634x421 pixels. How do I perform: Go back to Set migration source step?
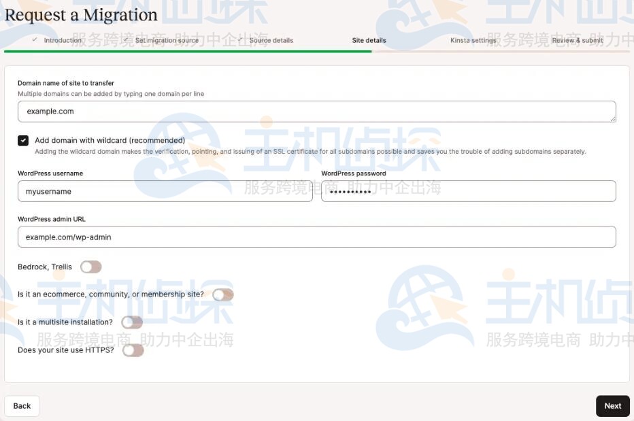point(163,40)
